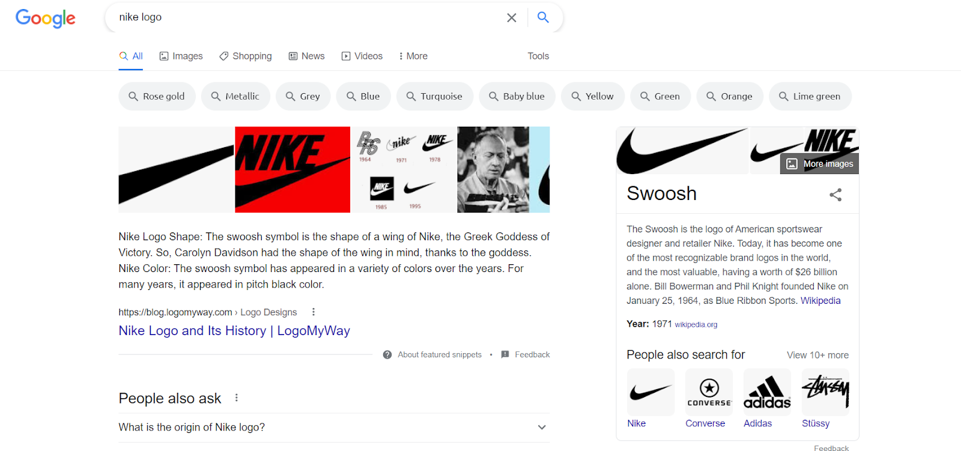This screenshot has height=451, width=961.
Task: Select the Rose gold color chip
Action: [157, 96]
